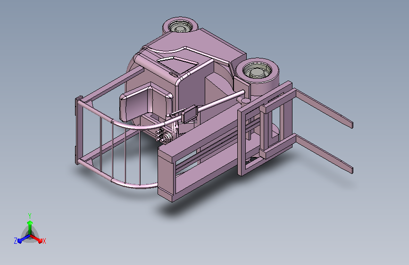Select the lower fork tine
Image resolution: width=409 pixels, height=265 pixels.
point(324,153)
